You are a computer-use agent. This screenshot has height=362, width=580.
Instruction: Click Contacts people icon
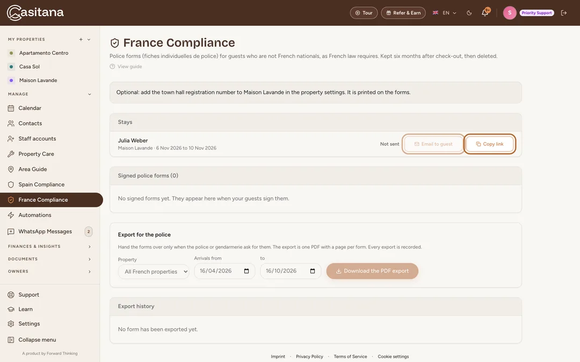point(11,123)
